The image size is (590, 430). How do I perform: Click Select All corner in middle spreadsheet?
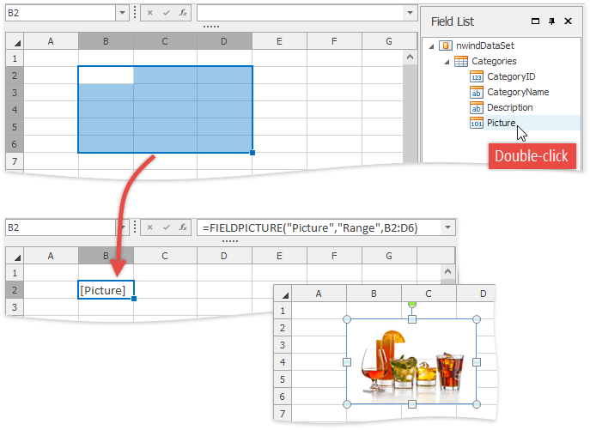pyautogui.click(x=15, y=256)
